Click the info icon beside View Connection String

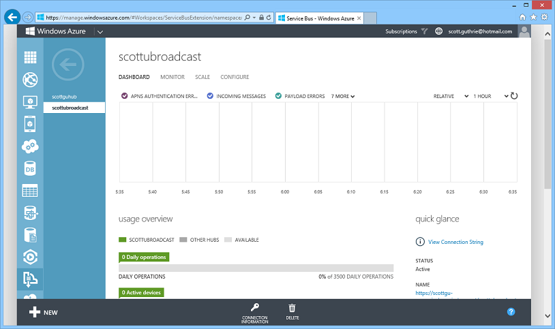point(420,242)
